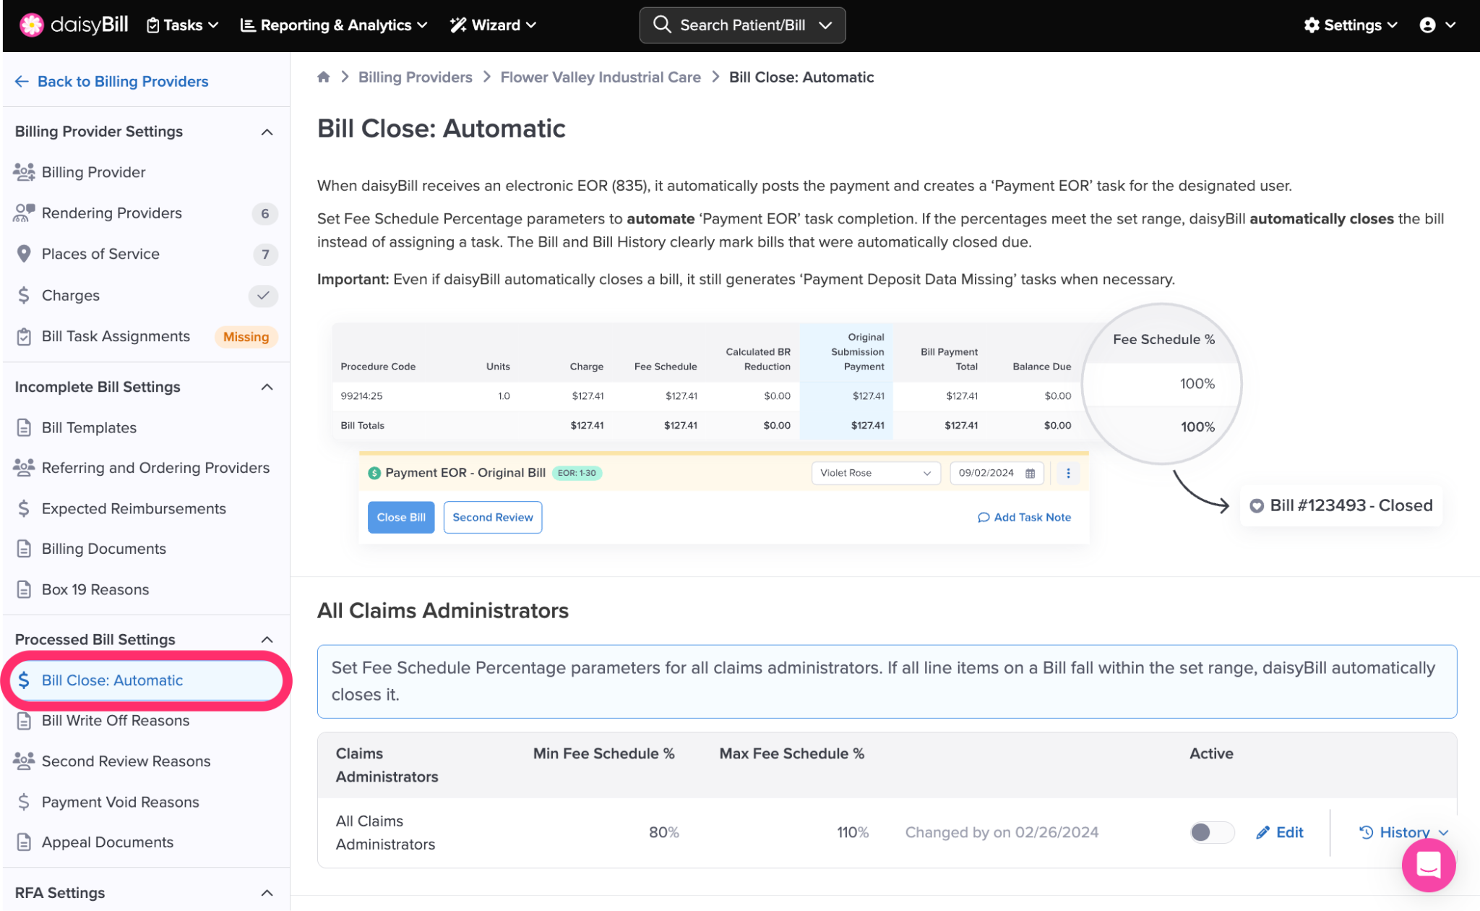Screen dimensions: 1480x911
Task: Click the Close Bill button
Action: (401, 517)
